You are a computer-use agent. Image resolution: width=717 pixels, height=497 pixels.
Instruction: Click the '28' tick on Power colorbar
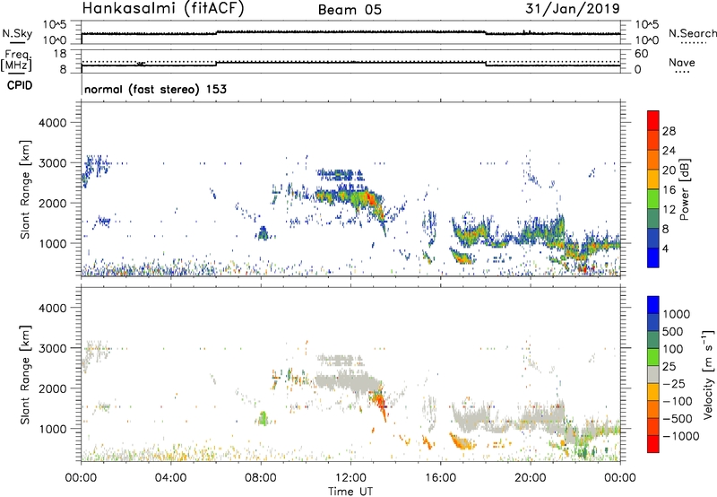[669, 131]
